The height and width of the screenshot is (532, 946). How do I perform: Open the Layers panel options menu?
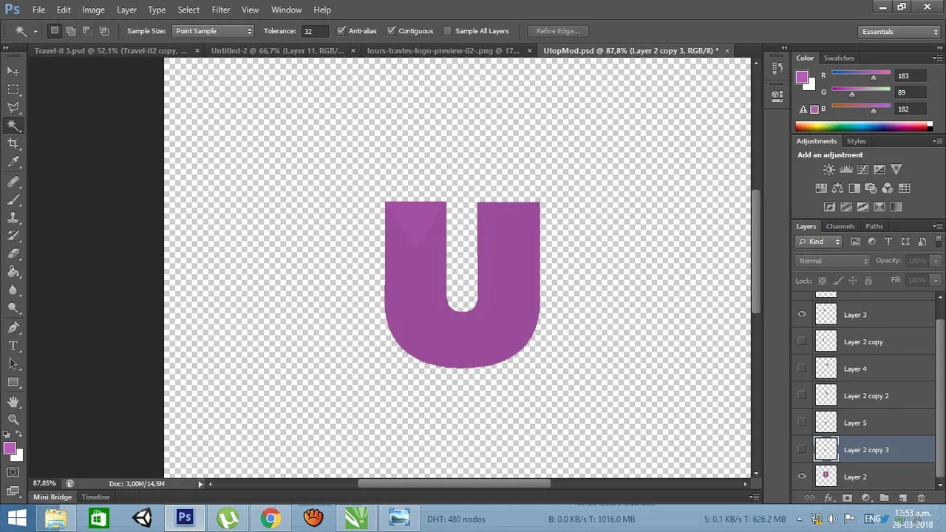click(x=937, y=226)
